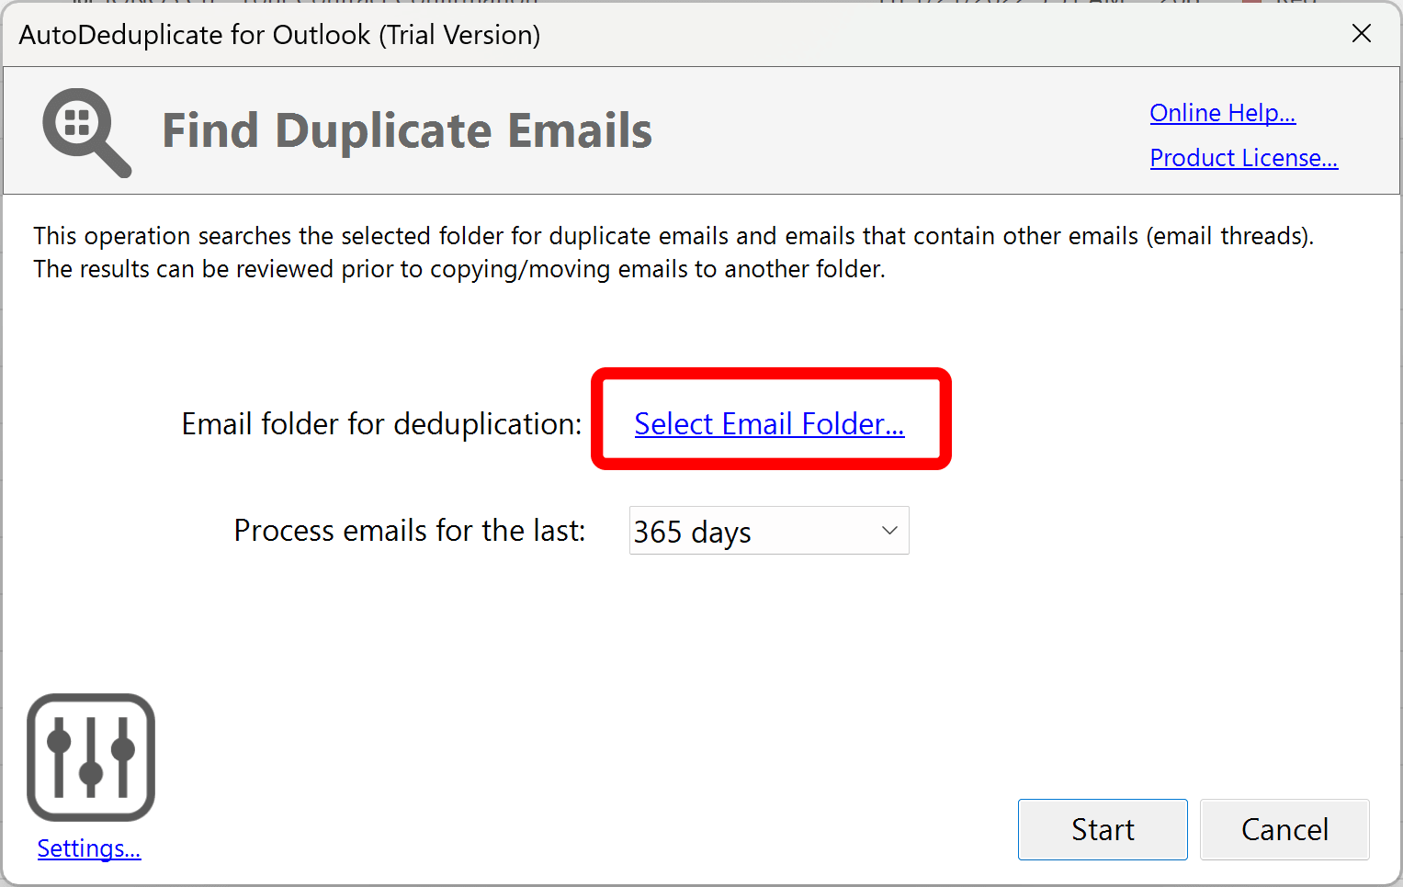Click the Find Duplicate Emails heading
This screenshot has width=1403, height=887.
tap(407, 130)
